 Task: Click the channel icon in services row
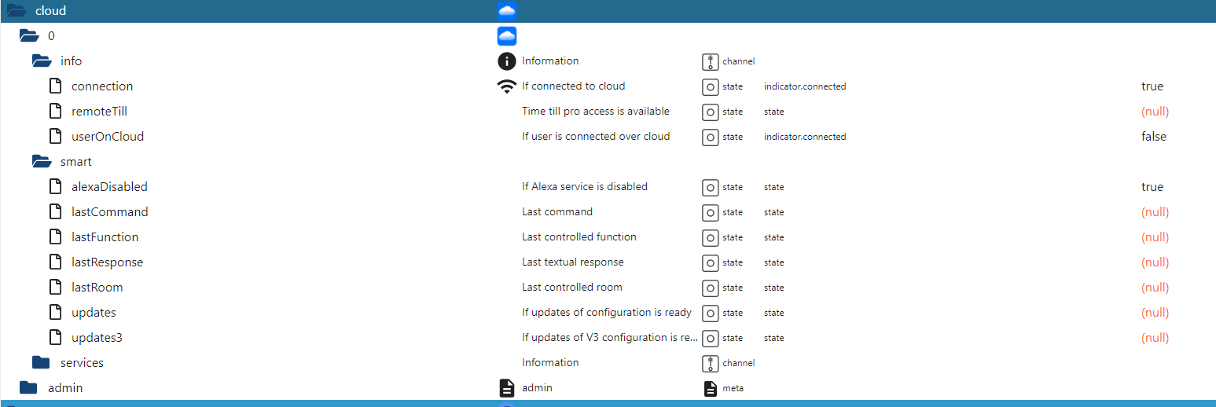(711, 363)
